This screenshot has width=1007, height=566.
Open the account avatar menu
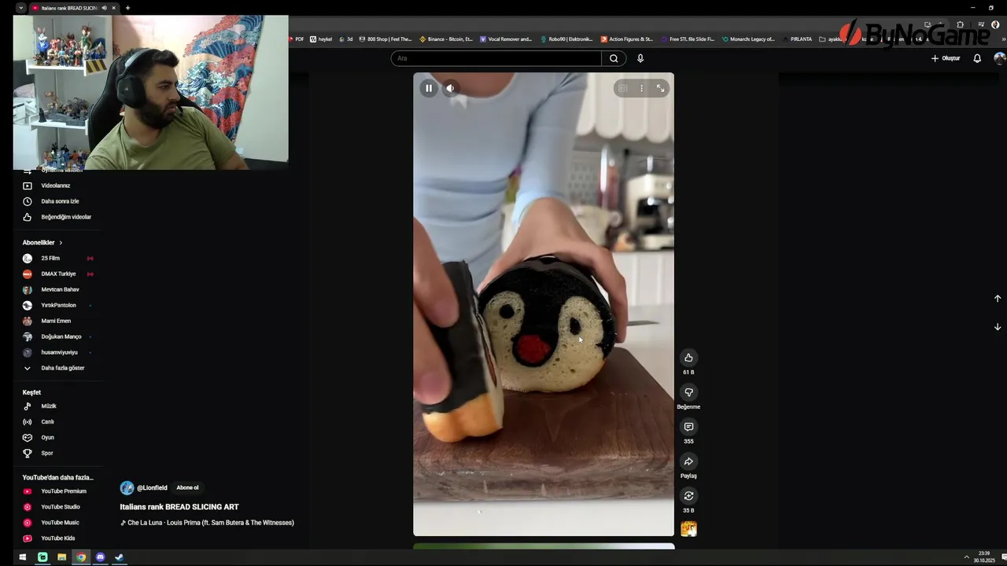click(1000, 58)
